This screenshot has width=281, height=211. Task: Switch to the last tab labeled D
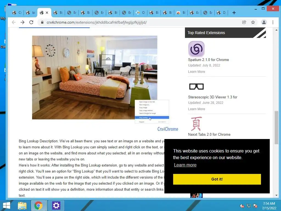221,13
